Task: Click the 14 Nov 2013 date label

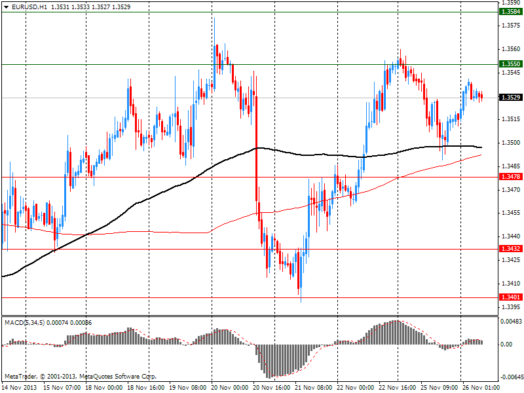Action: coord(20,387)
